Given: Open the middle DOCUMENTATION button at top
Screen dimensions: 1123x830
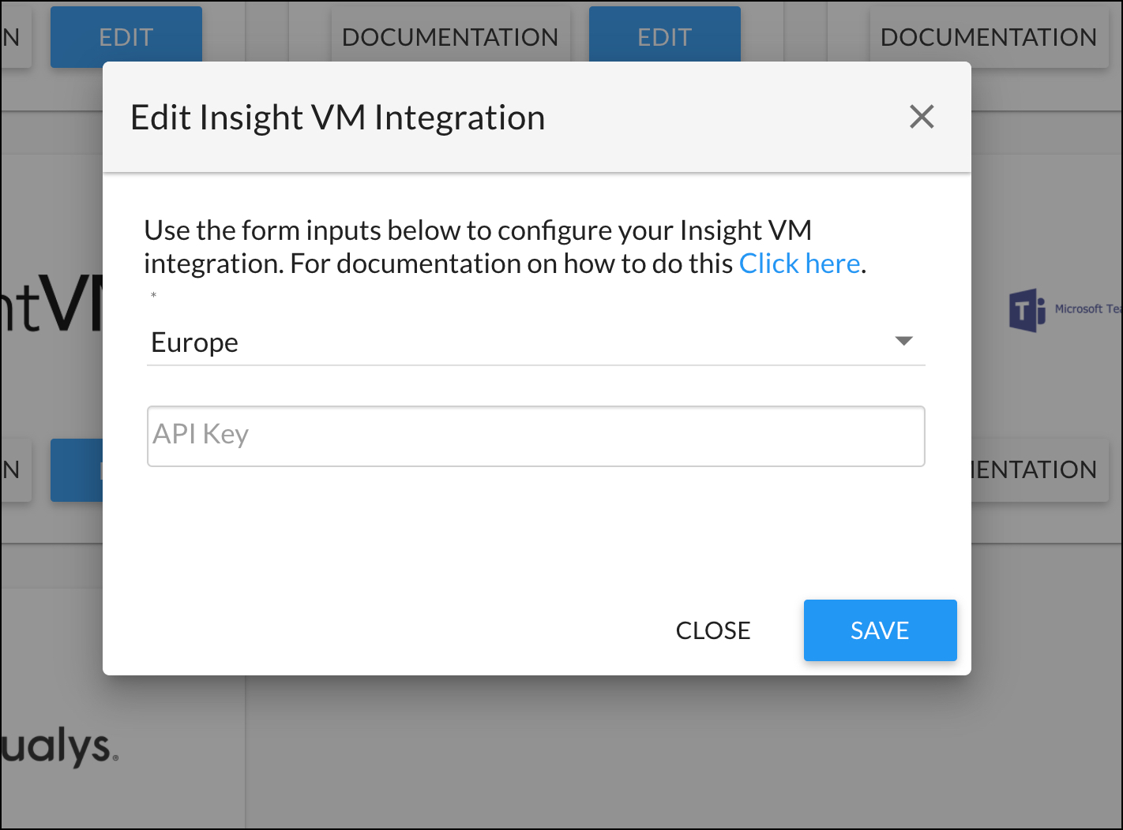Looking at the screenshot, I should (x=449, y=36).
